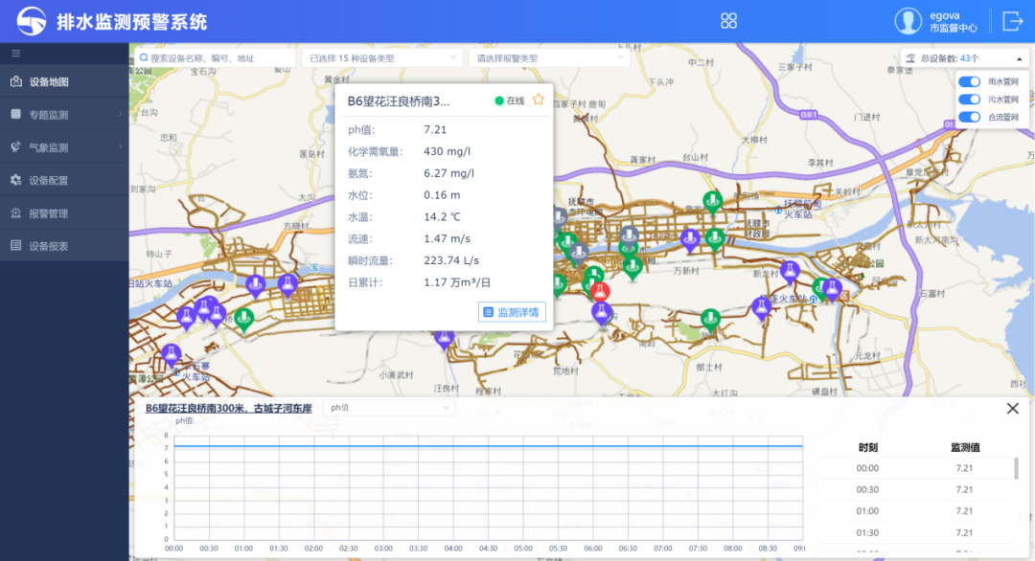Collapse the 总设备数 device count panel
Image resolution: width=1035 pixels, height=561 pixels.
[x=1020, y=57]
